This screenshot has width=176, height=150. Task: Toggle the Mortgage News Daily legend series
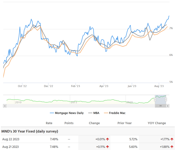[67, 113]
